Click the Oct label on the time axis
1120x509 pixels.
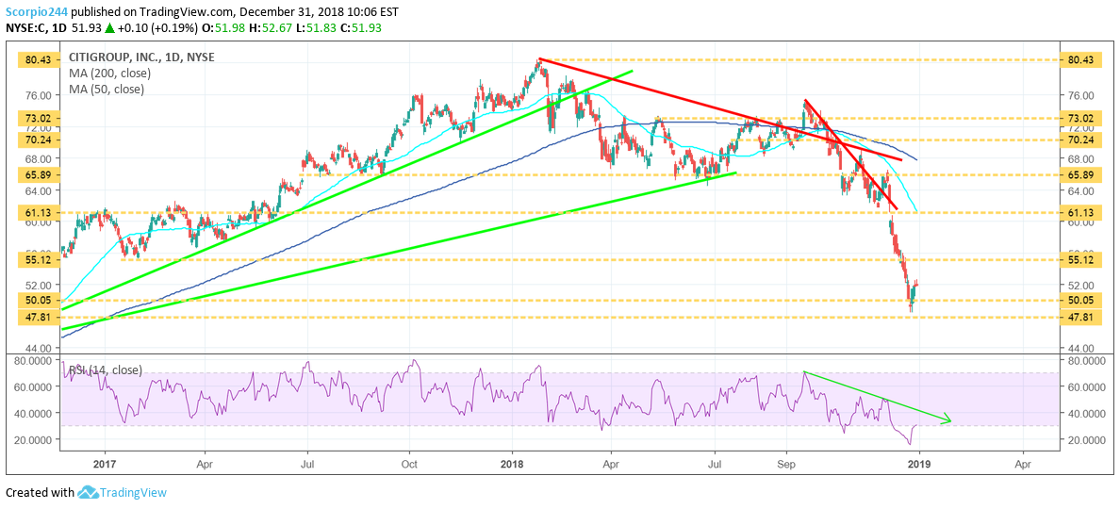[410, 464]
